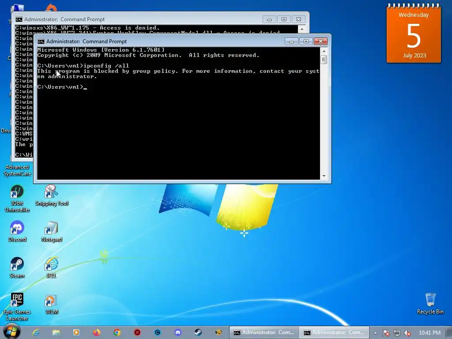The height and width of the screenshot is (339, 452).
Task: Click the front Command Prompt scrollbar thumb
Action: pos(324,60)
